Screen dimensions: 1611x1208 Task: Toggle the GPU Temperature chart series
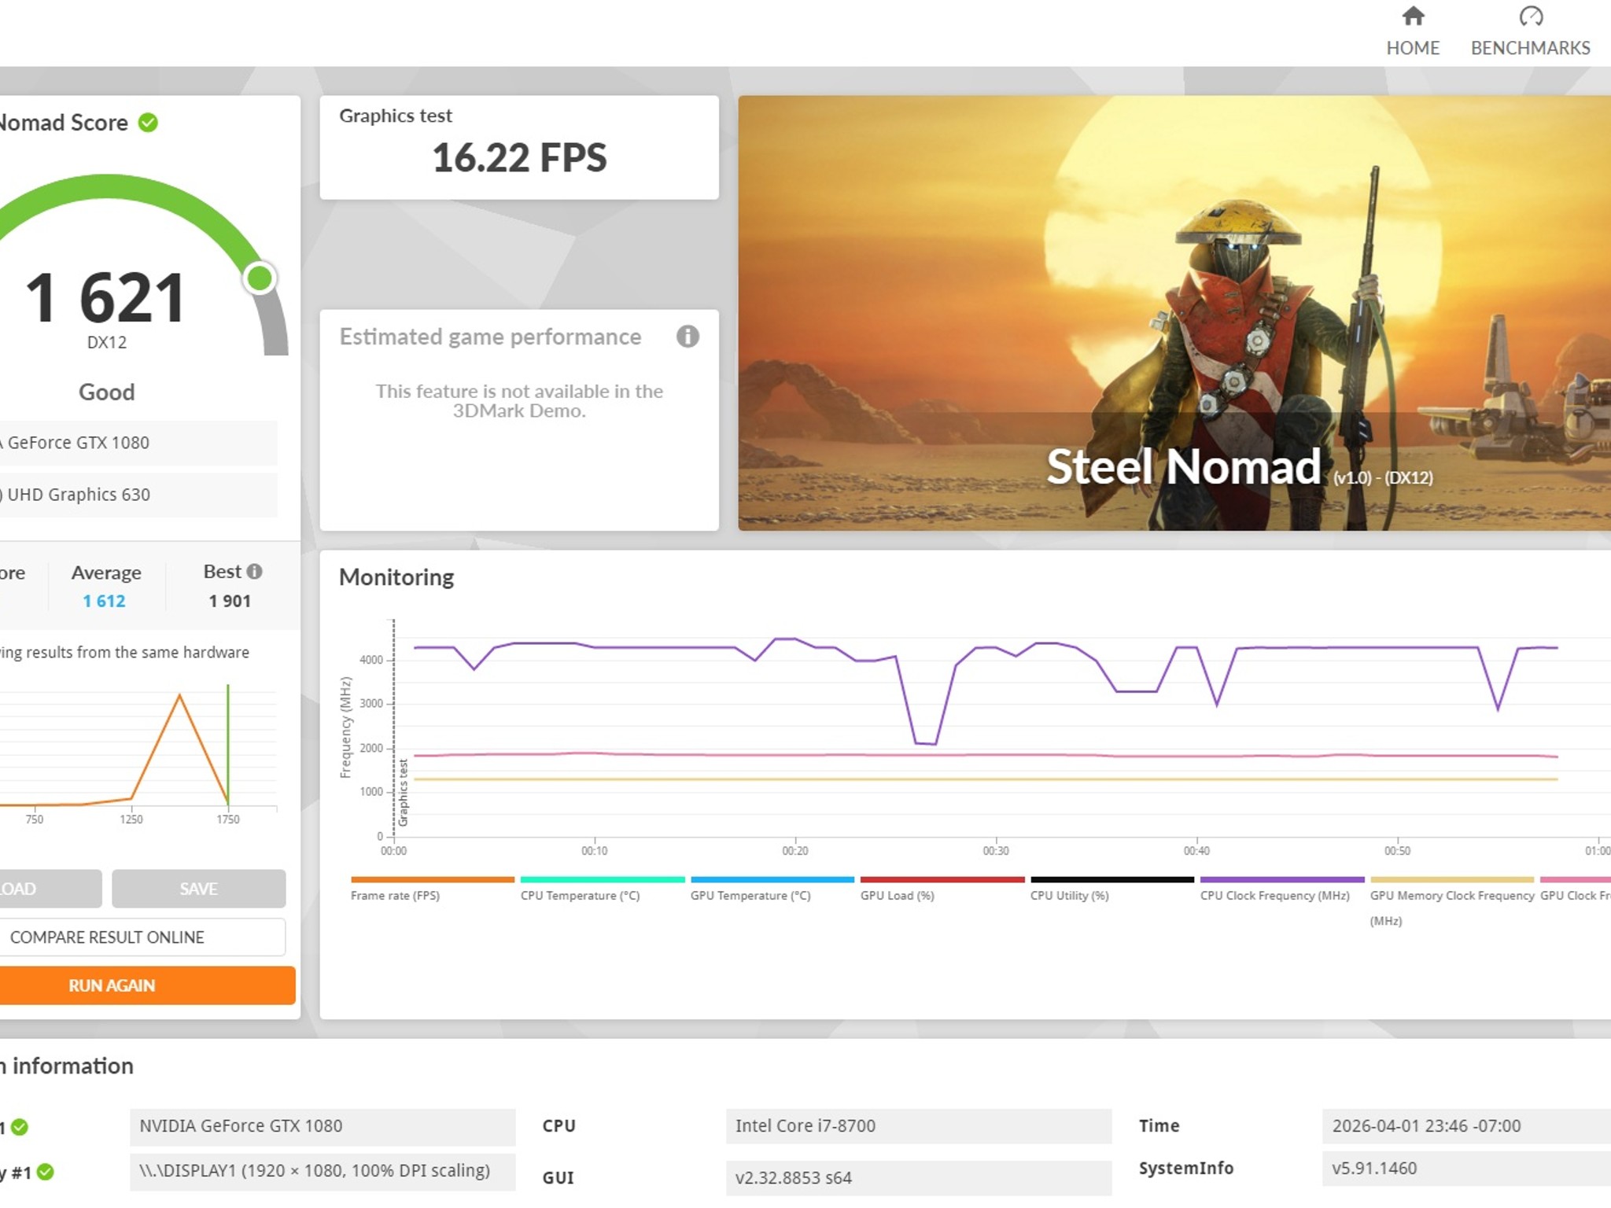coord(772,889)
